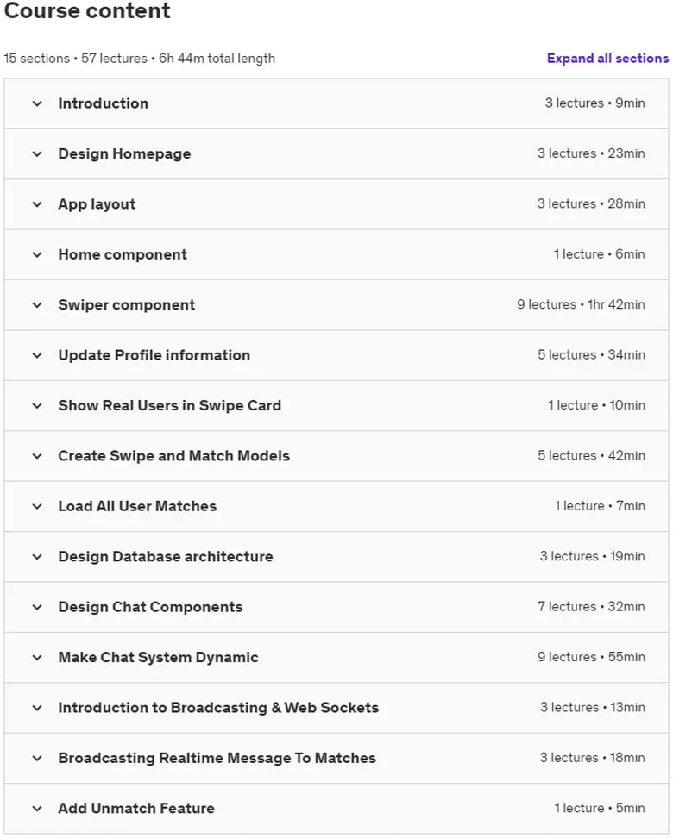The height and width of the screenshot is (838, 673).
Task: Click chevron icon beside Home component
Action: pos(37,254)
